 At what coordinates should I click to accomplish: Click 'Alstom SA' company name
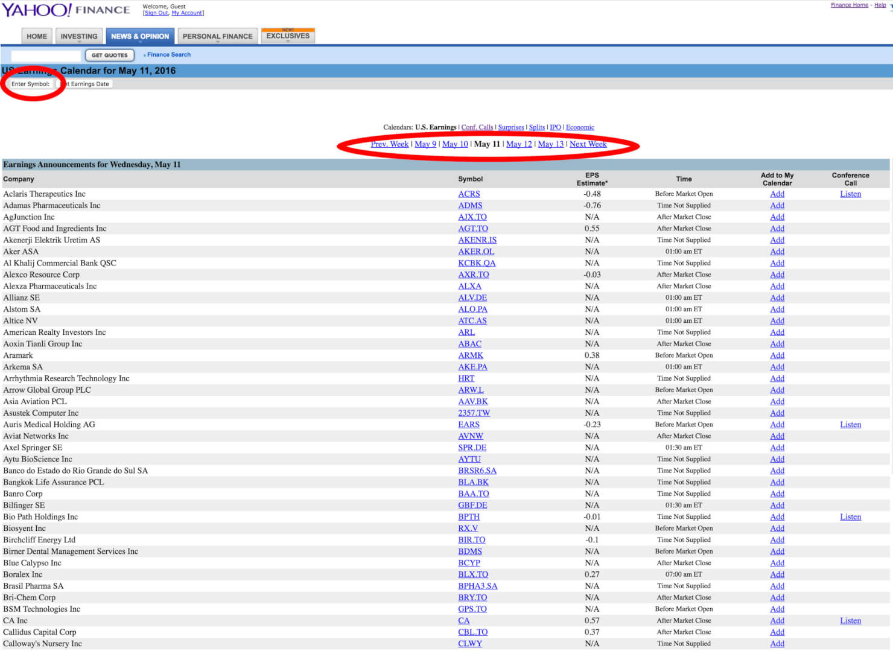coord(22,310)
